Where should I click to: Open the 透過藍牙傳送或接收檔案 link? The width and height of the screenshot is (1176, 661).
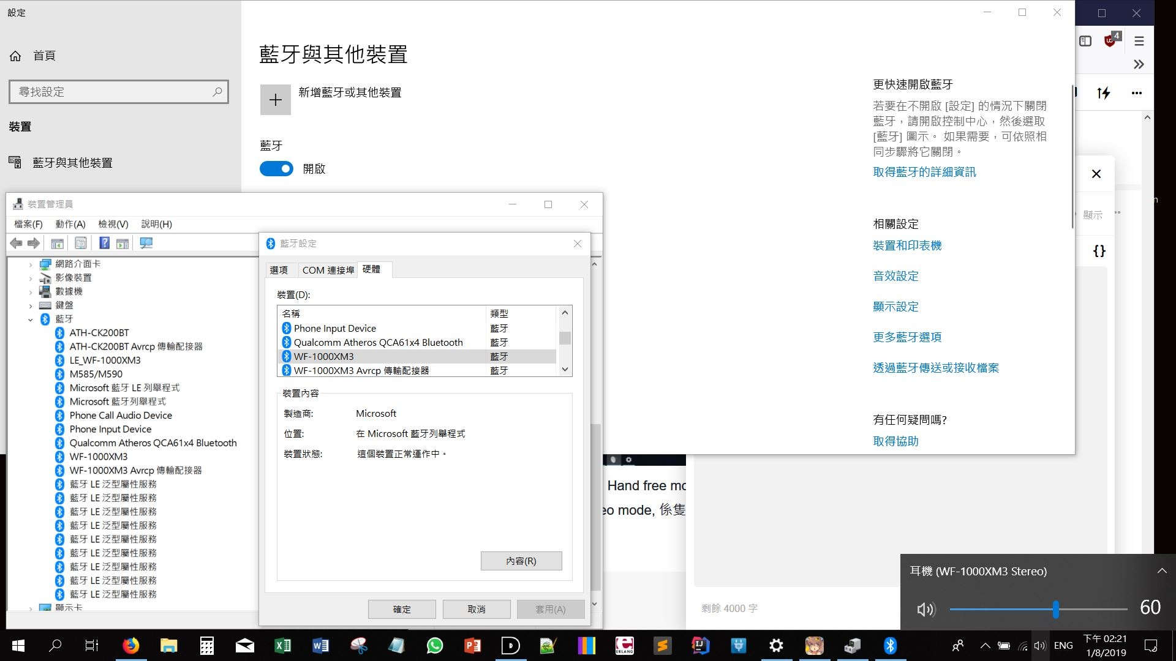click(936, 368)
